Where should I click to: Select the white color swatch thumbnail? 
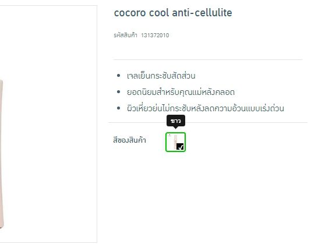coord(175,142)
